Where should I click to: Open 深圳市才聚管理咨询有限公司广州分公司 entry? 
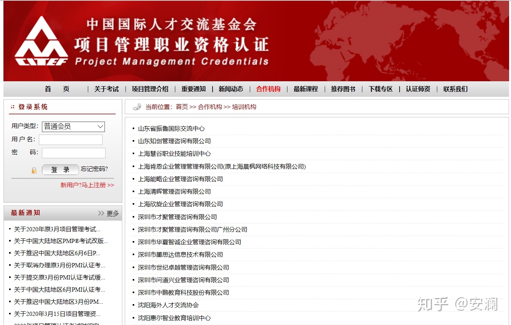(192, 229)
